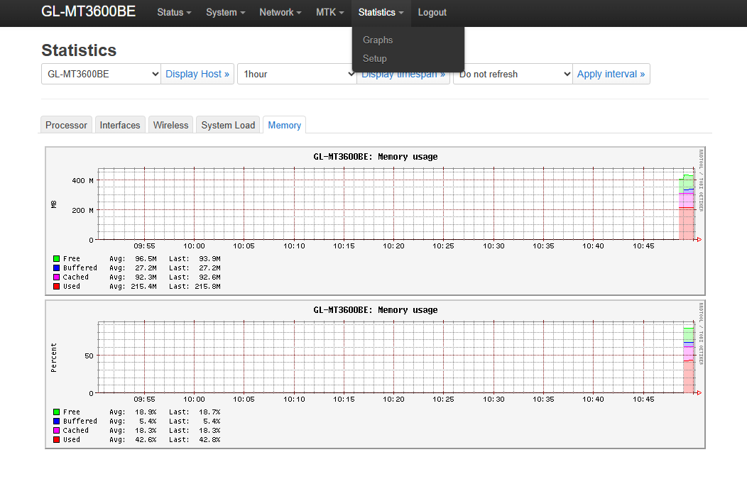Click the red Used swatch in Percent graph

click(x=57, y=440)
